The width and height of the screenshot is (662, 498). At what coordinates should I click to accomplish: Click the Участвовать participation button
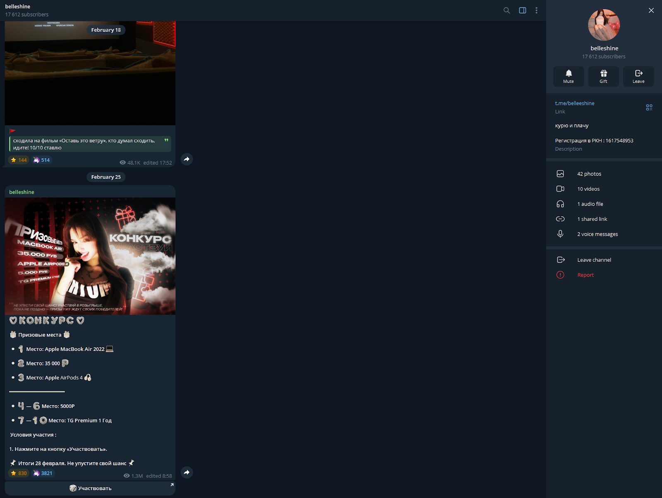pyautogui.click(x=90, y=488)
